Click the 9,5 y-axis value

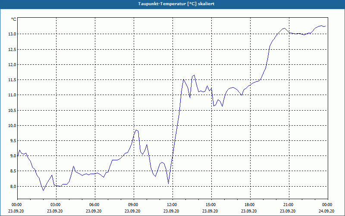click(13, 141)
